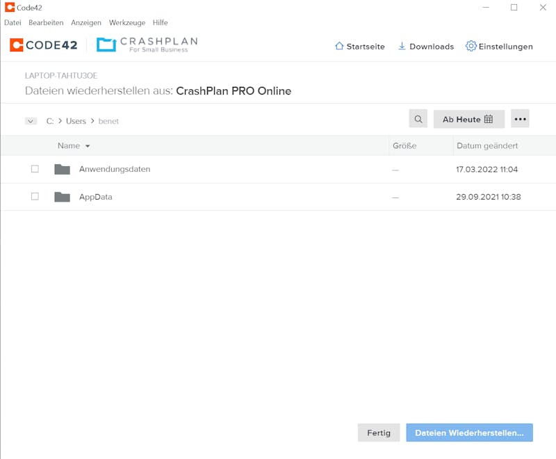Screen dimensions: 556x459
Task: Open the Werkzeuge menu
Action: coord(127,23)
